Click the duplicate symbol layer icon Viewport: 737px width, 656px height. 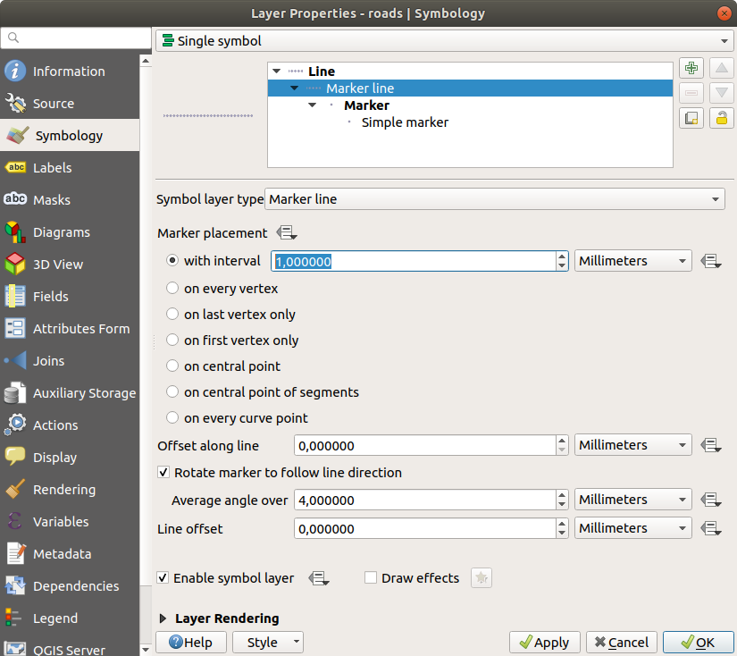pyautogui.click(x=691, y=118)
